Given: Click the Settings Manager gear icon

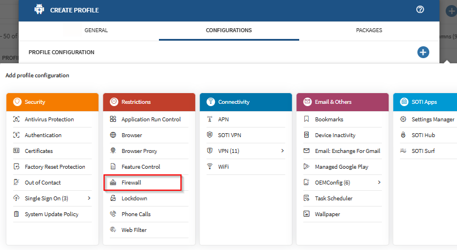Looking at the screenshot, I should tap(403, 120).
